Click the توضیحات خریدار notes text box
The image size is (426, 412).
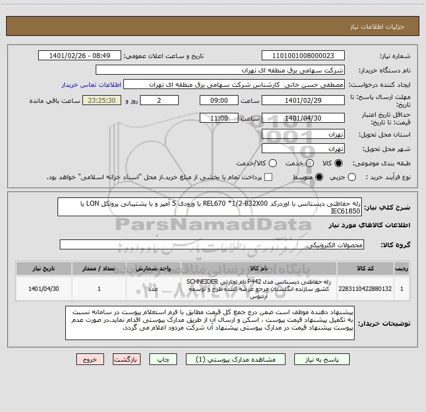pos(210,322)
